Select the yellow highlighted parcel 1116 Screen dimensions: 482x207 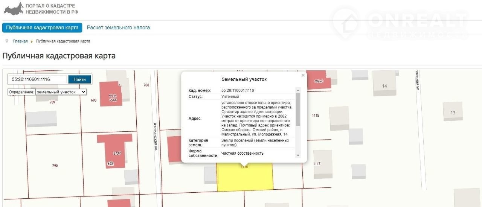point(245,177)
